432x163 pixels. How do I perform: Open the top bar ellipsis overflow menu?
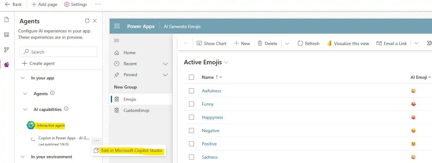coord(98,4)
